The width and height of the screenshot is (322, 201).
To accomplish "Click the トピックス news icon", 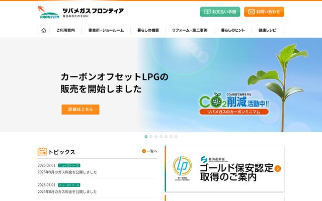I will tap(42, 152).
